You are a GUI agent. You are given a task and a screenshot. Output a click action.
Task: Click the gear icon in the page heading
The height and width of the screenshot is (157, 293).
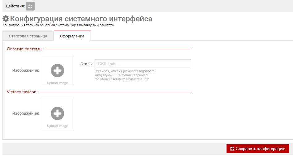point(6,19)
